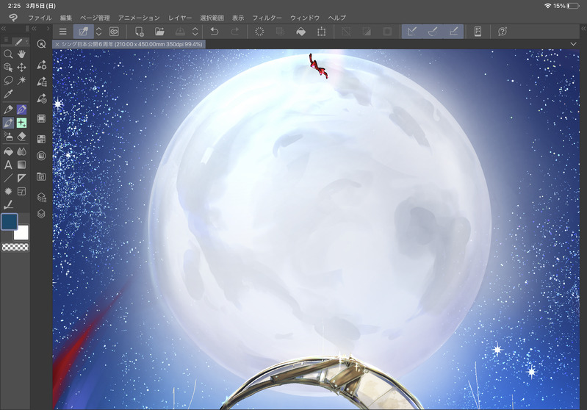
Task: Select the Eraser tool
Action: click(21, 137)
